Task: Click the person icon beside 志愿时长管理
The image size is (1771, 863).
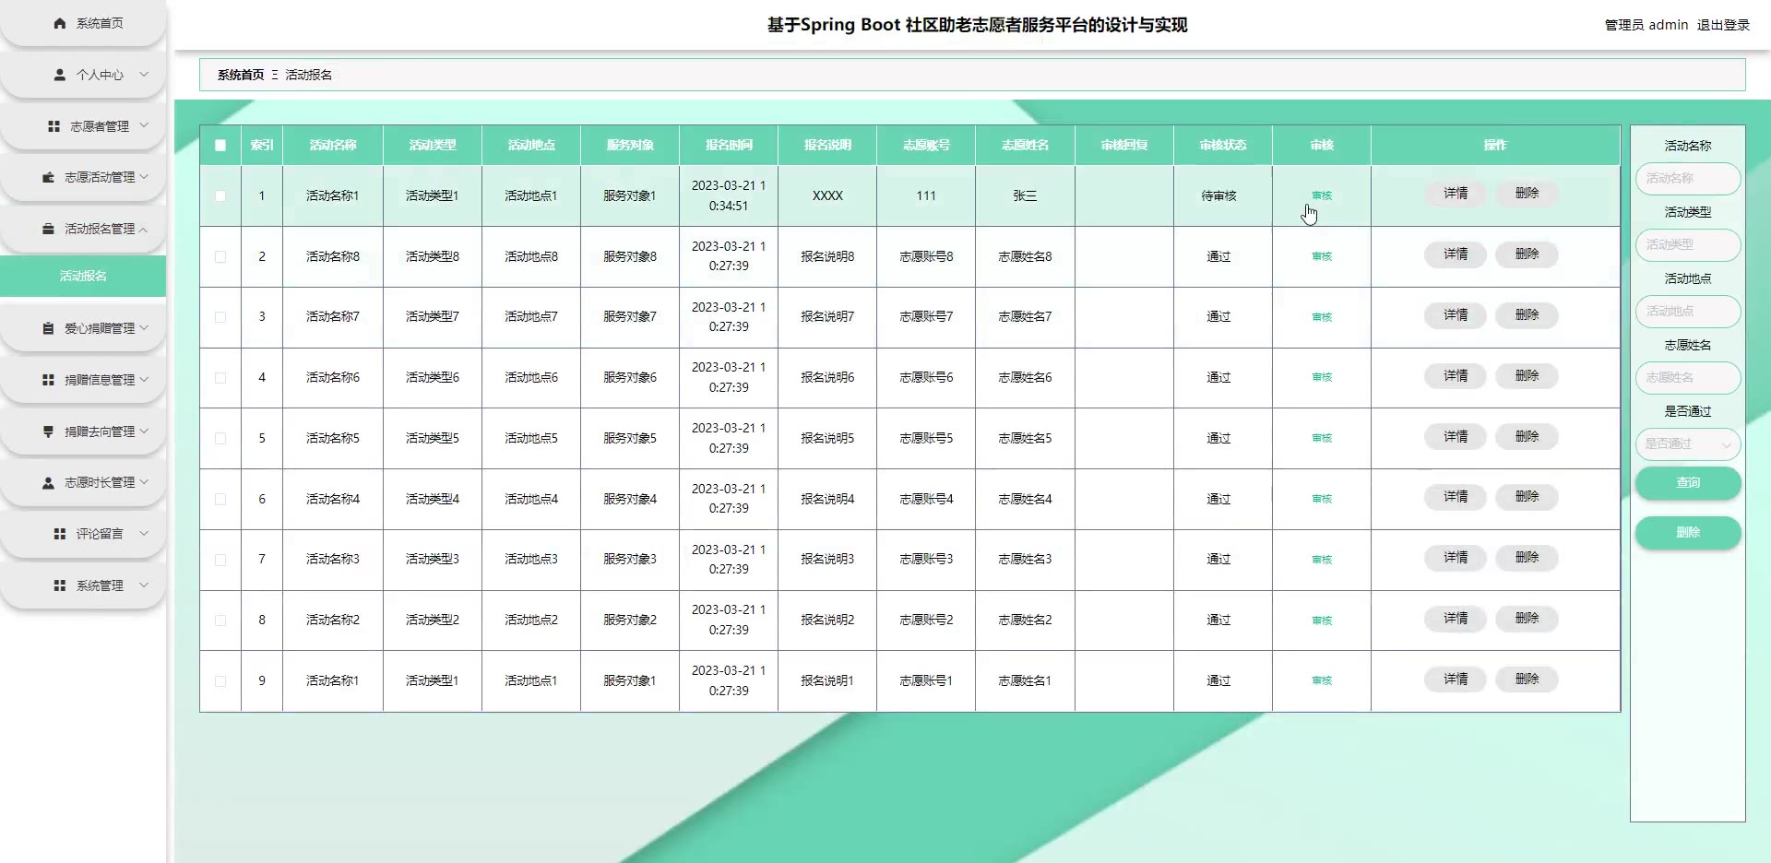Action: (48, 482)
